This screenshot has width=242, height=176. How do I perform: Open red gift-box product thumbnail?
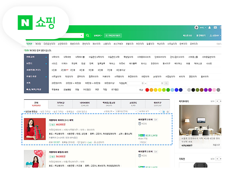[x=35, y=129]
